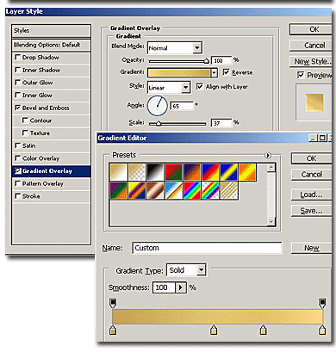
Task: Select the rightmost color stop below gradient bar
Action: (x=322, y=330)
